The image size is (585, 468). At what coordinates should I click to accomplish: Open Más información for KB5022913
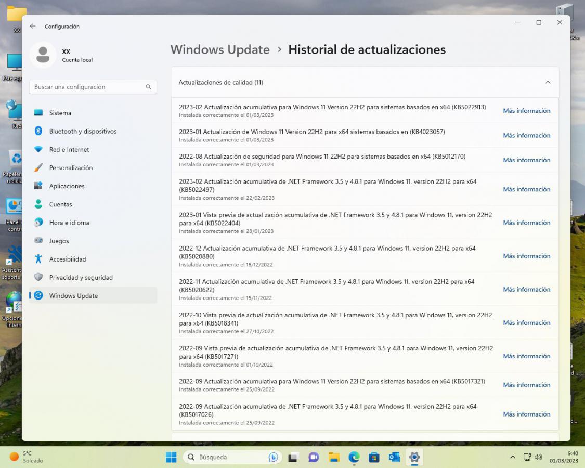point(526,111)
